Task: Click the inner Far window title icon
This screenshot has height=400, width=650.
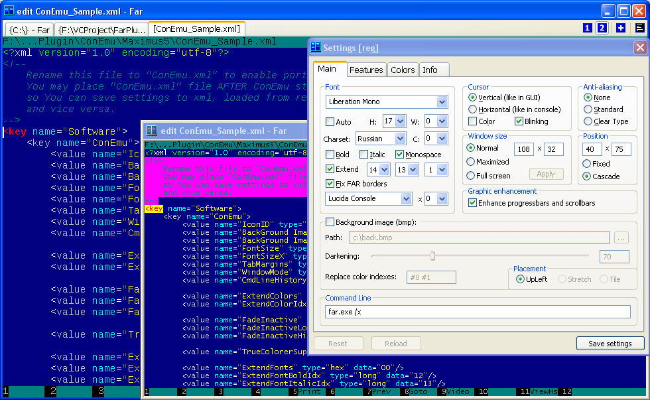Action: pos(151,131)
